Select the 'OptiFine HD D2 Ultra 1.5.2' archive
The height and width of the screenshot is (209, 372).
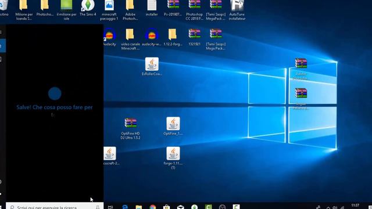click(130, 123)
